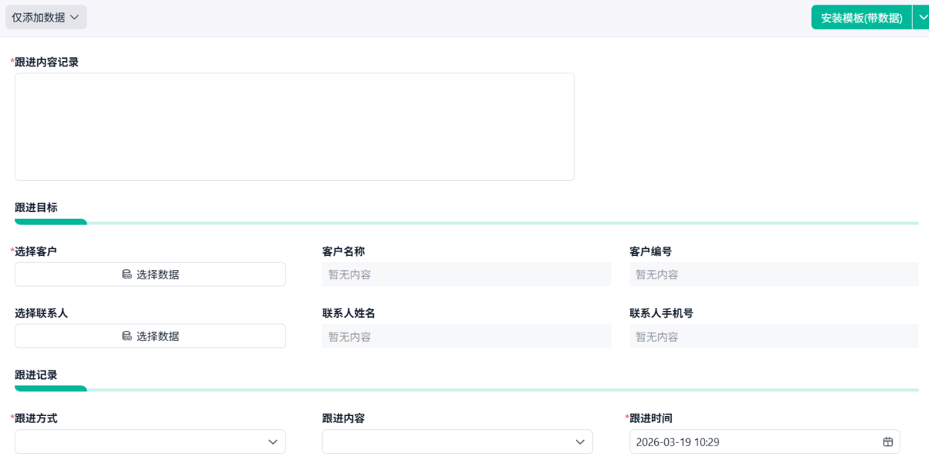Click the 客户名称 field

466,275
